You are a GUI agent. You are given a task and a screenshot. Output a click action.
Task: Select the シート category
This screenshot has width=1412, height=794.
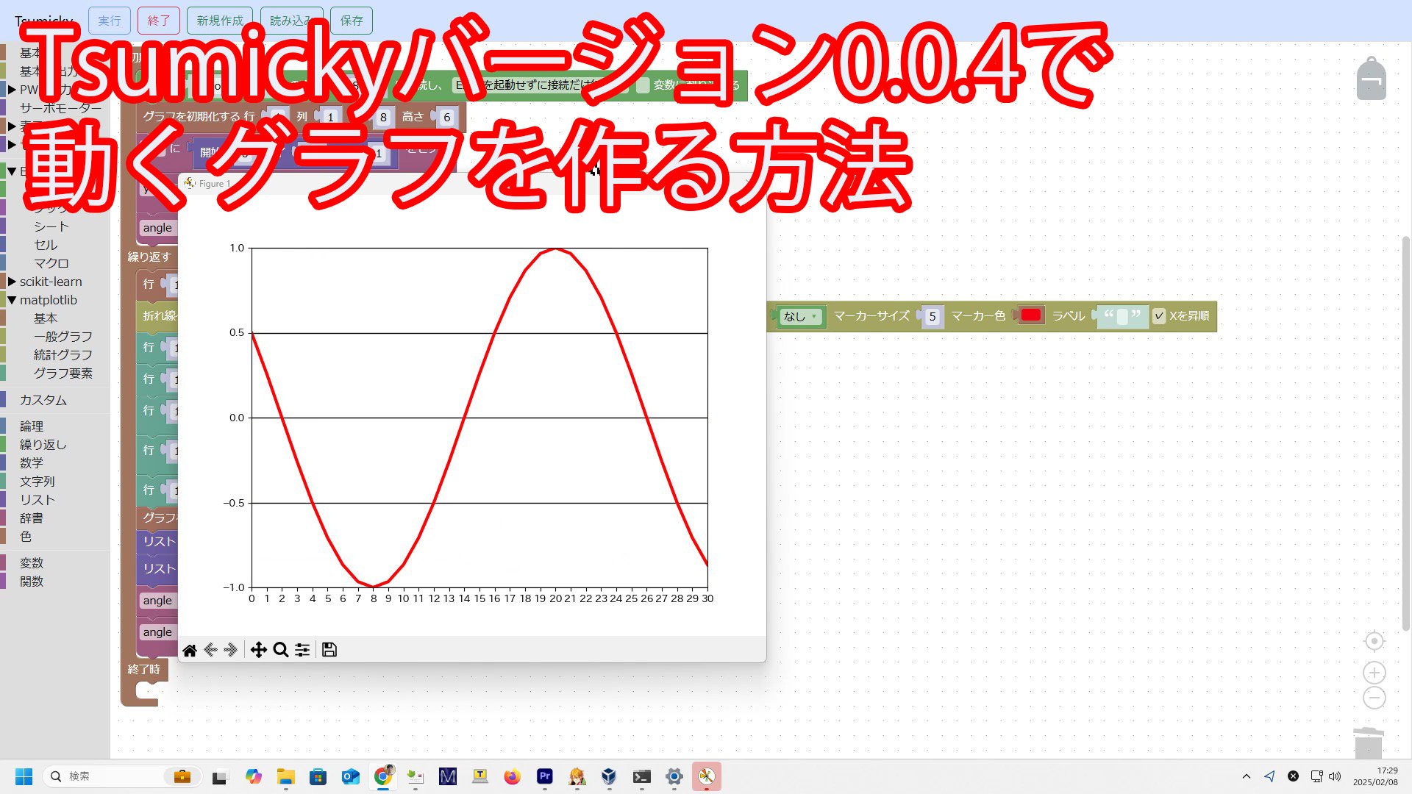51,226
